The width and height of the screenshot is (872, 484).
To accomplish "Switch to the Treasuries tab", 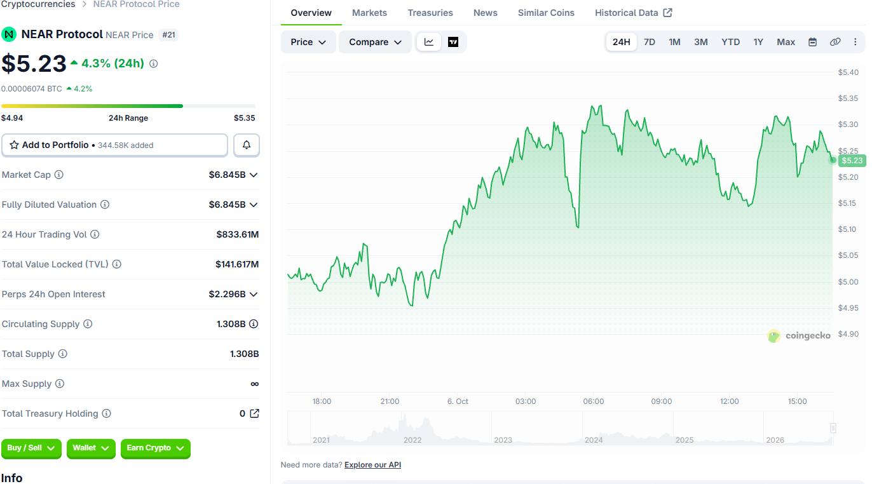I will coord(430,13).
